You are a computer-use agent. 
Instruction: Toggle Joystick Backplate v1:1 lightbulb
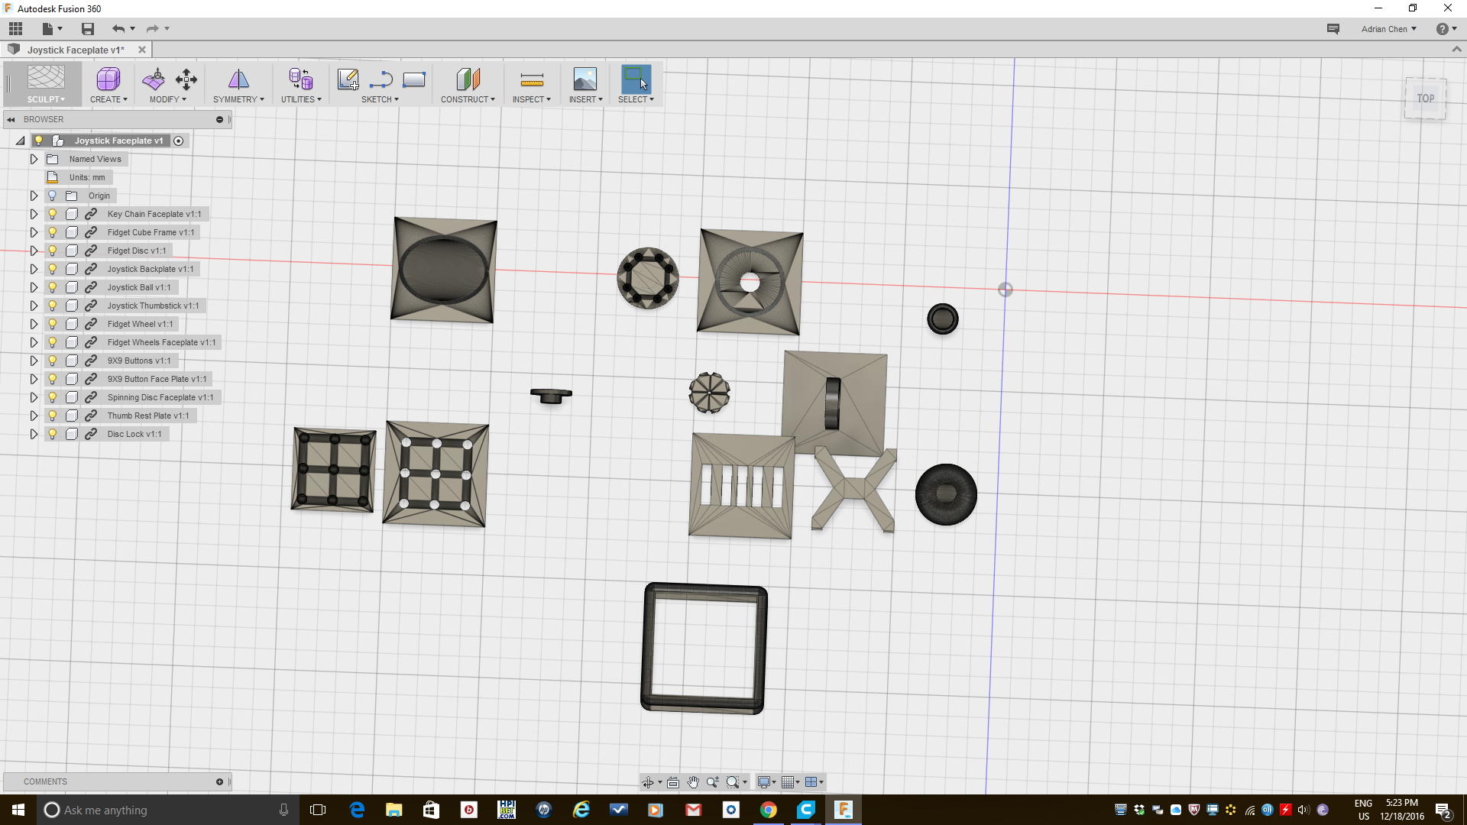52,269
